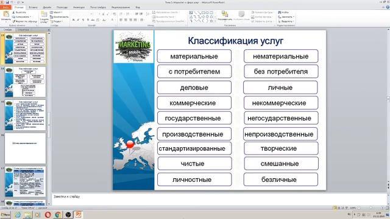Toggle Italic (К) formatting

point(79,20)
